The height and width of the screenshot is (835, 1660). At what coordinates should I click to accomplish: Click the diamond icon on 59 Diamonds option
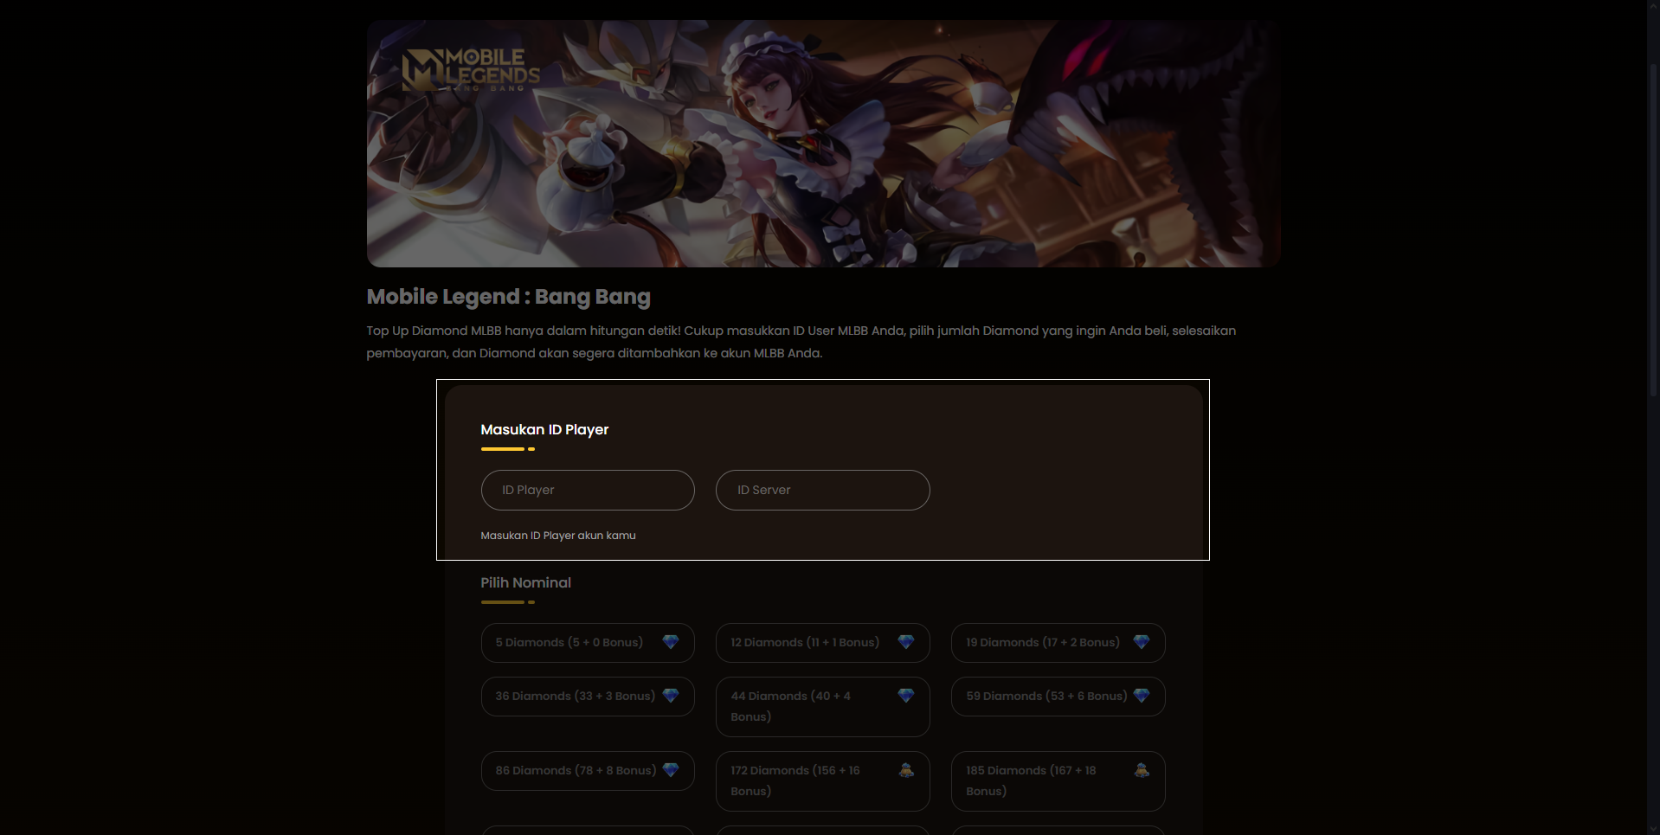click(1141, 696)
